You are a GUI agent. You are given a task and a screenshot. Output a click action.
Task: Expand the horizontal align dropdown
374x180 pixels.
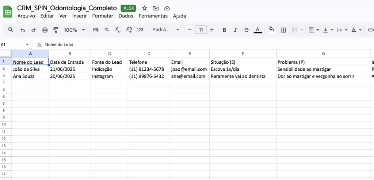[313, 30]
